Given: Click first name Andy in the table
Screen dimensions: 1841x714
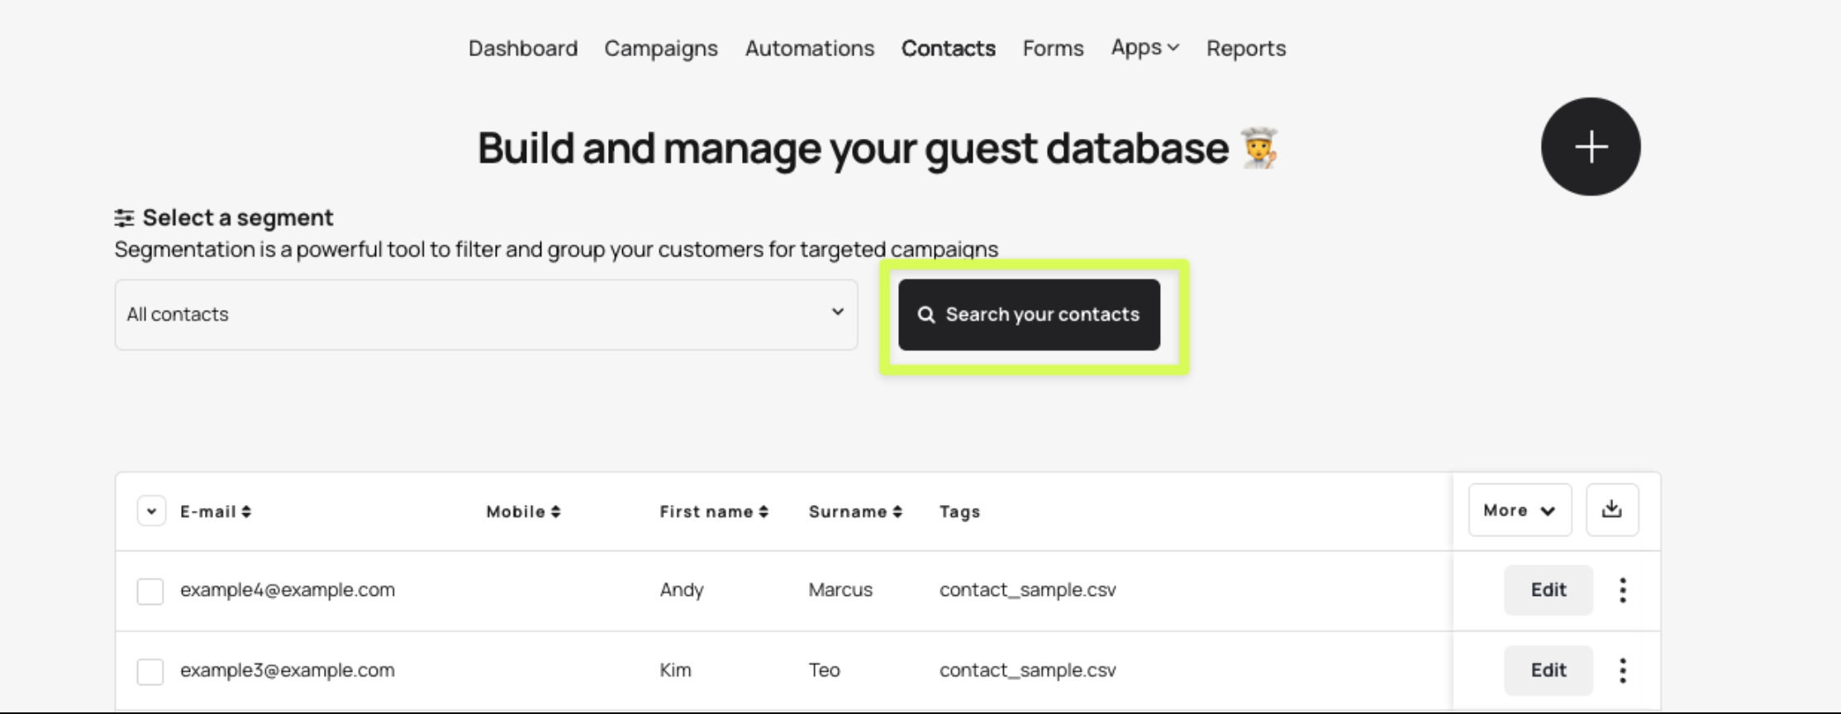Looking at the screenshot, I should [x=682, y=590].
